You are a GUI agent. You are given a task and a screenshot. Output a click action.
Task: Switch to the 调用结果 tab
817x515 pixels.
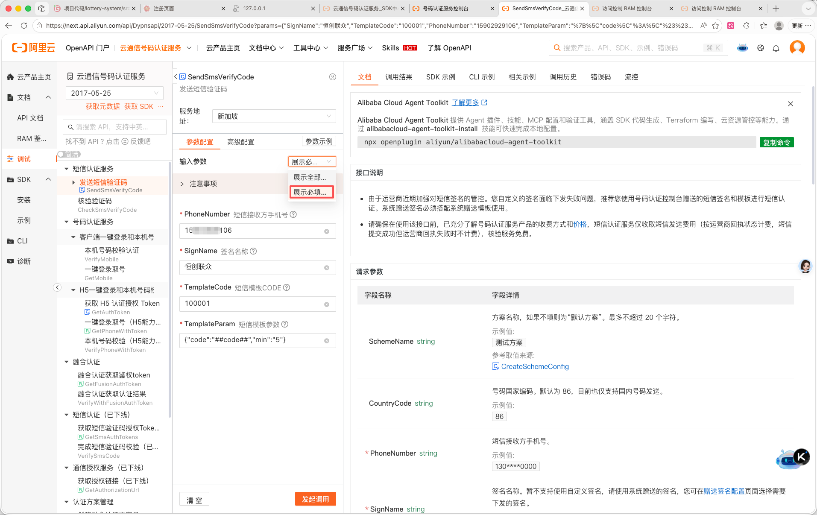(399, 77)
